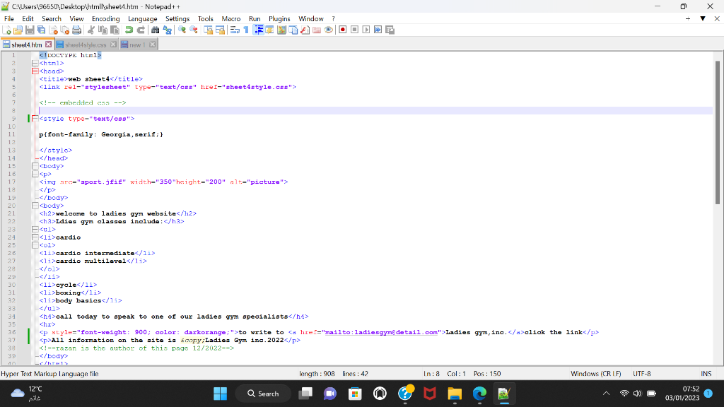Start recording a macro
The height and width of the screenshot is (407, 724).
(x=341, y=30)
